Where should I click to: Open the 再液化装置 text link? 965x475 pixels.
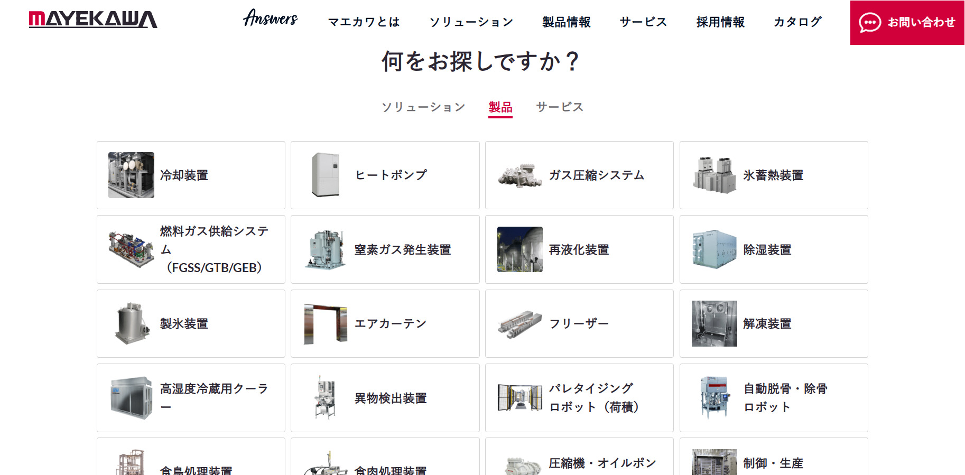tap(579, 250)
